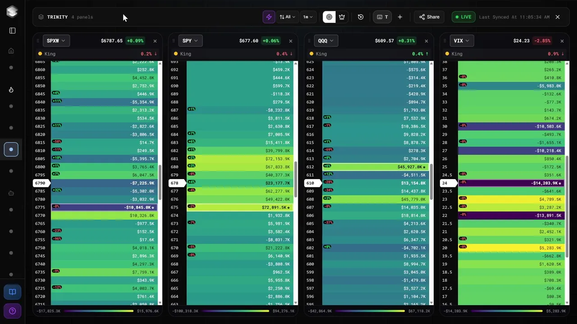The width and height of the screenshot is (577, 324).
Task: Click the star on the VIX 24 row
Action: point(560,183)
